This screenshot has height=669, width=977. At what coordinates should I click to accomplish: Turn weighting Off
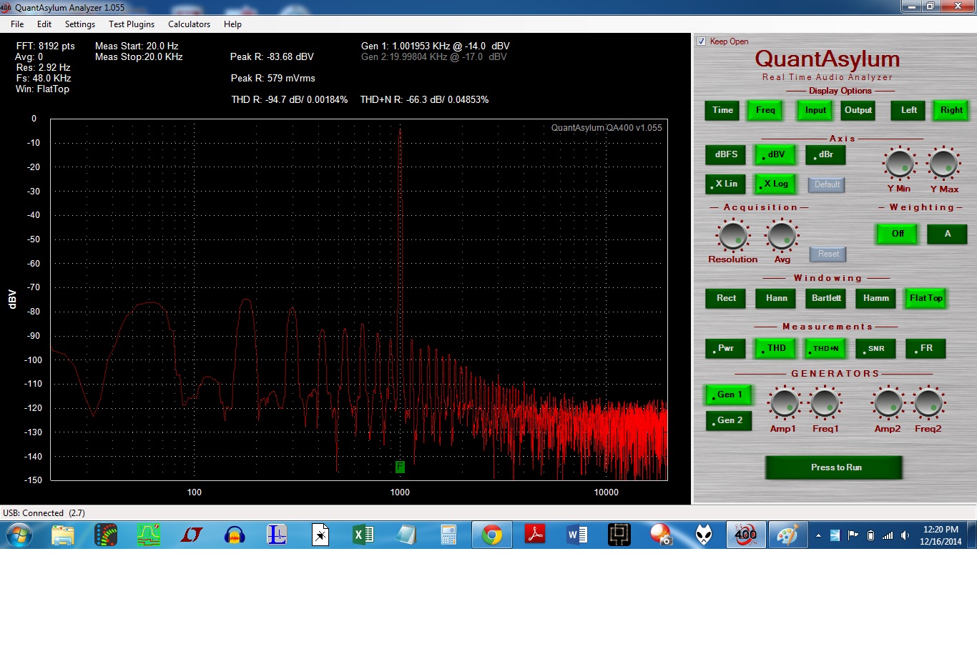pos(898,234)
